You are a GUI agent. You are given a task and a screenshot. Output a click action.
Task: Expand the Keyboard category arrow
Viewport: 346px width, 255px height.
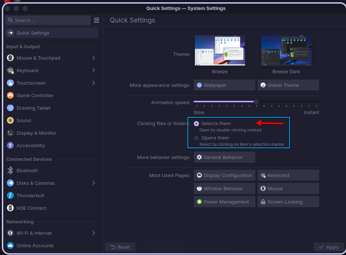pos(94,70)
